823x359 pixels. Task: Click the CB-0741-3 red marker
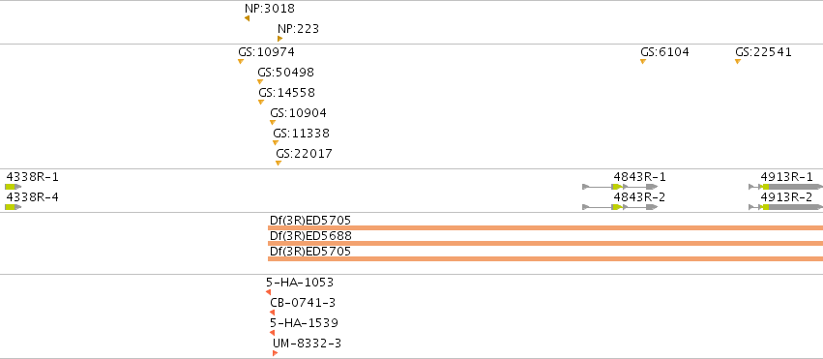point(272,313)
